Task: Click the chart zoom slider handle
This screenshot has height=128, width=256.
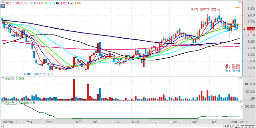Action: tap(245, 126)
